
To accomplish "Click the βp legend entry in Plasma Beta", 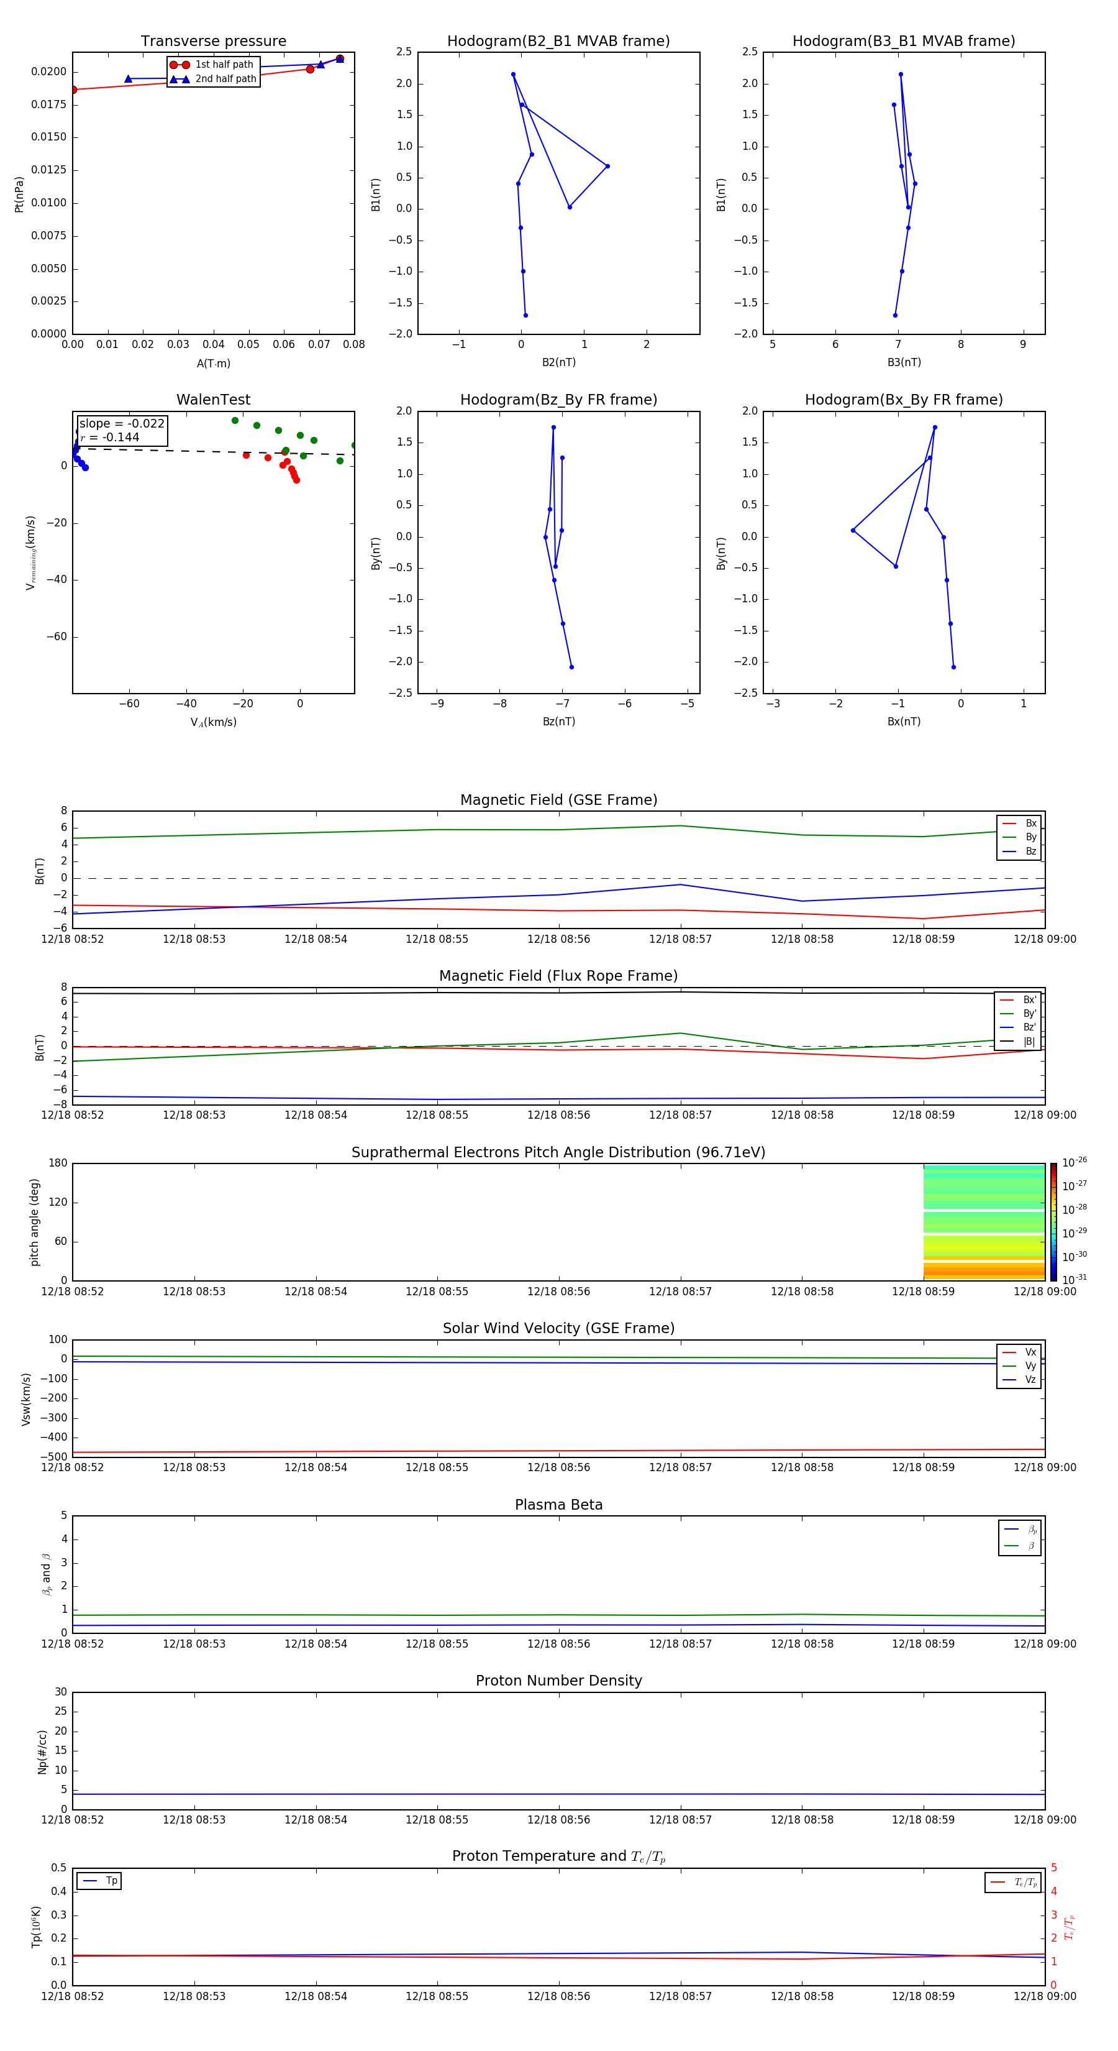I will point(1020,1530).
